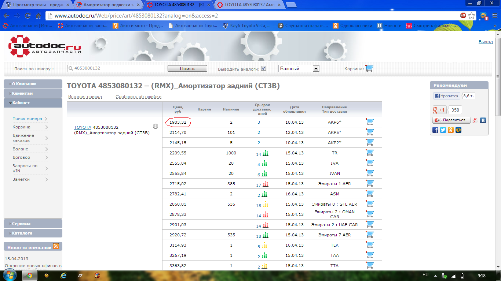Toggle the show analogs checkbox
This screenshot has width=501, height=281.
click(263, 68)
